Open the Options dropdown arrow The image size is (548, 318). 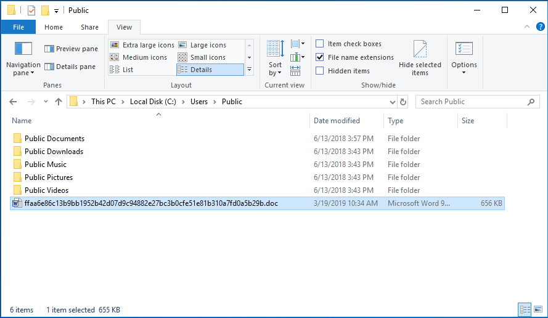click(x=464, y=73)
